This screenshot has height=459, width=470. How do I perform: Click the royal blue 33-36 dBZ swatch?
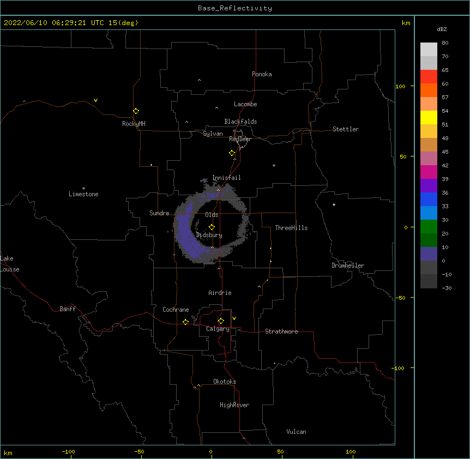tap(429, 199)
